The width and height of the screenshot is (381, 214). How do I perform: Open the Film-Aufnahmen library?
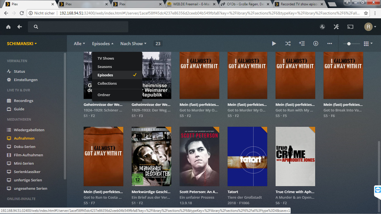28,155
